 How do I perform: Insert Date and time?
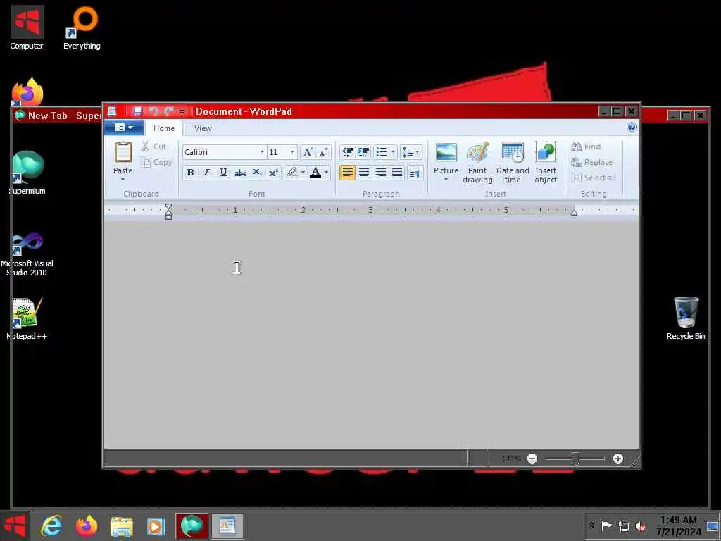[x=513, y=163]
